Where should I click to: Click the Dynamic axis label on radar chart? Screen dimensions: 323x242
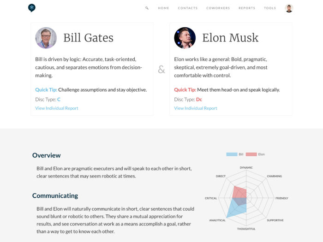tap(246, 167)
